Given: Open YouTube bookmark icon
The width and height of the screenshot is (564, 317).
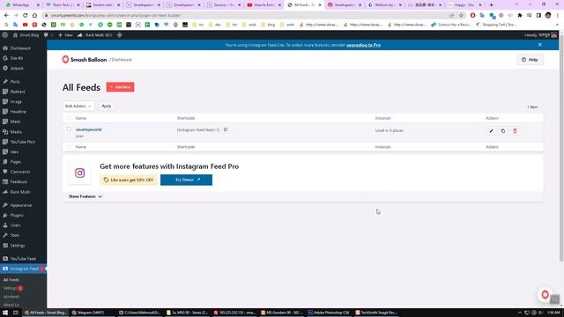Looking at the screenshot, I should pos(26,25).
